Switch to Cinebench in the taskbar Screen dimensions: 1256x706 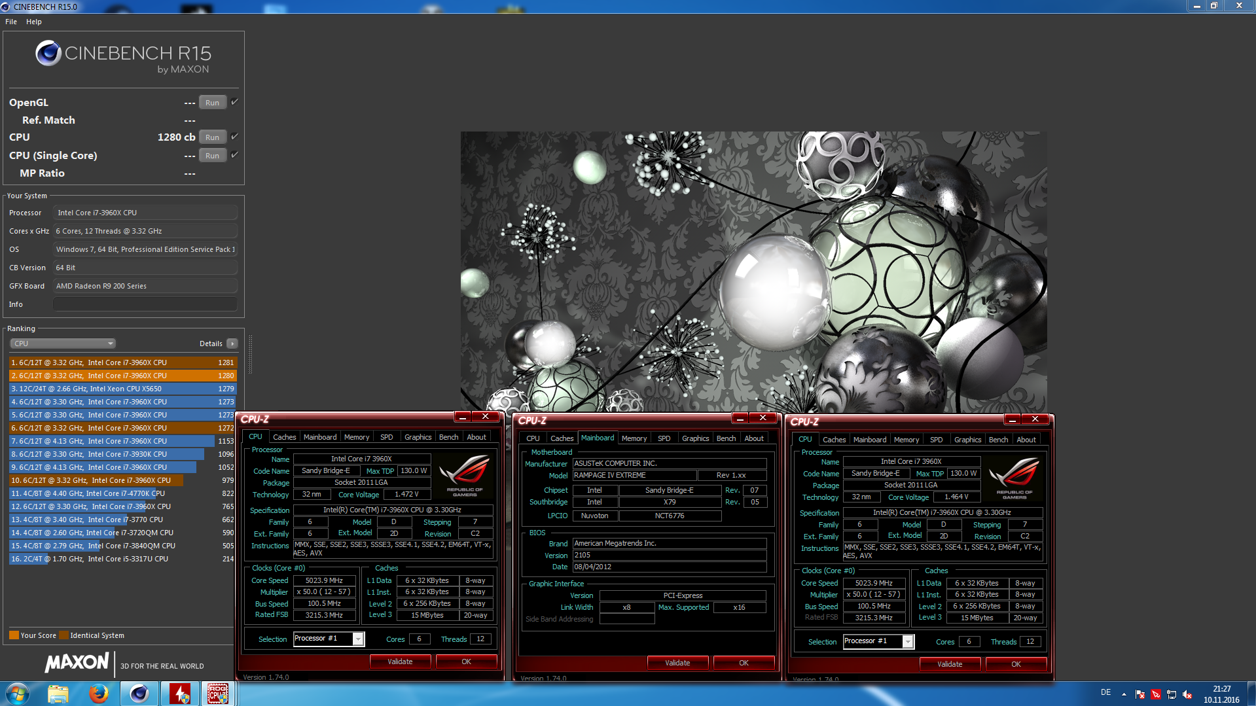(x=139, y=694)
